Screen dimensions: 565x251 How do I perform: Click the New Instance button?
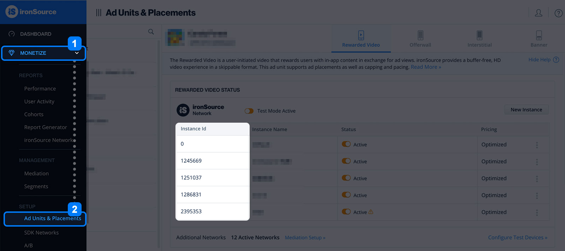526,110
